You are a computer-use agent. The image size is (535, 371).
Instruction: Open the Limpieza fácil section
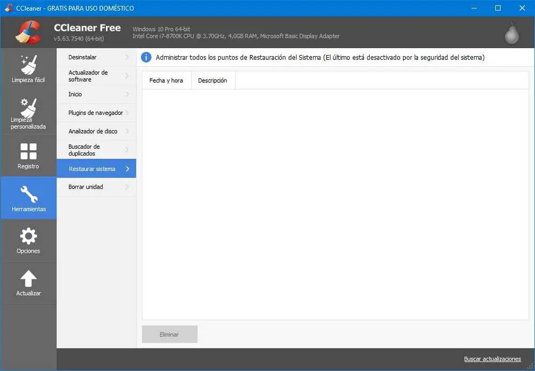coord(28,69)
